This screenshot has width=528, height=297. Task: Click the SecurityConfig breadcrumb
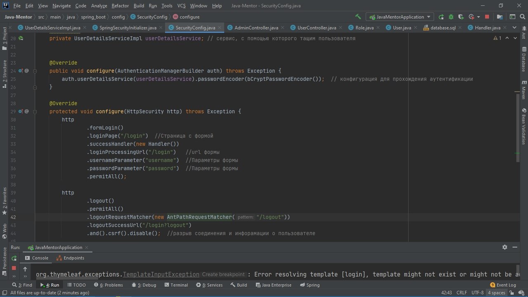pyautogui.click(x=149, y=17)
